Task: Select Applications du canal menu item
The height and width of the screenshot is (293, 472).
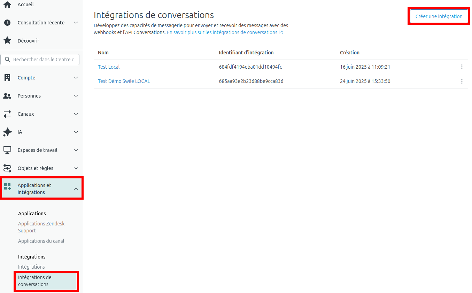Action: coord(41,241)
